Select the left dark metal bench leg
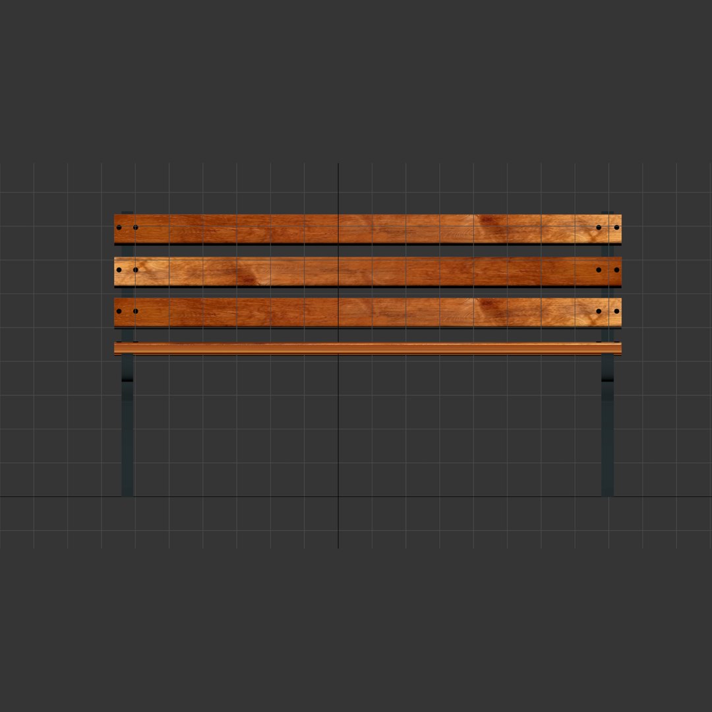This screenshot has width=712, height=712. click(128, 425)
